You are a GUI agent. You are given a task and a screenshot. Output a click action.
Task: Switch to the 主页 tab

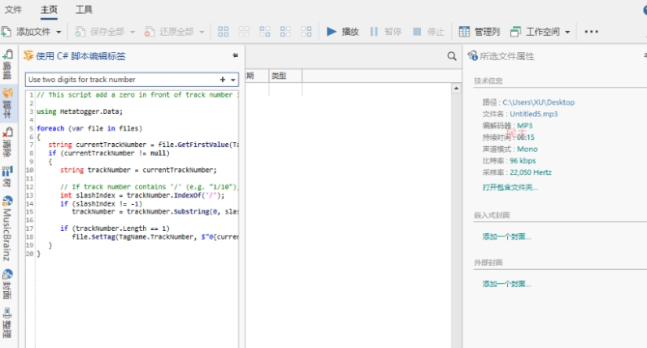49,10
